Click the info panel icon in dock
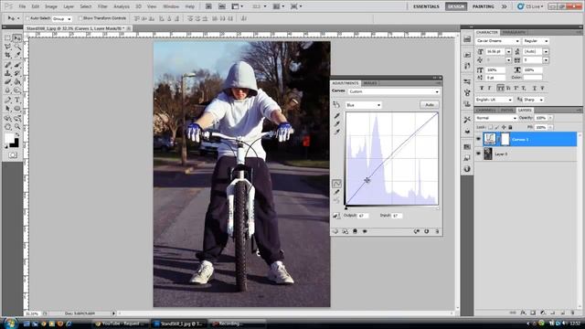This screenshot has width=585, height=329. tap(467, 169)
